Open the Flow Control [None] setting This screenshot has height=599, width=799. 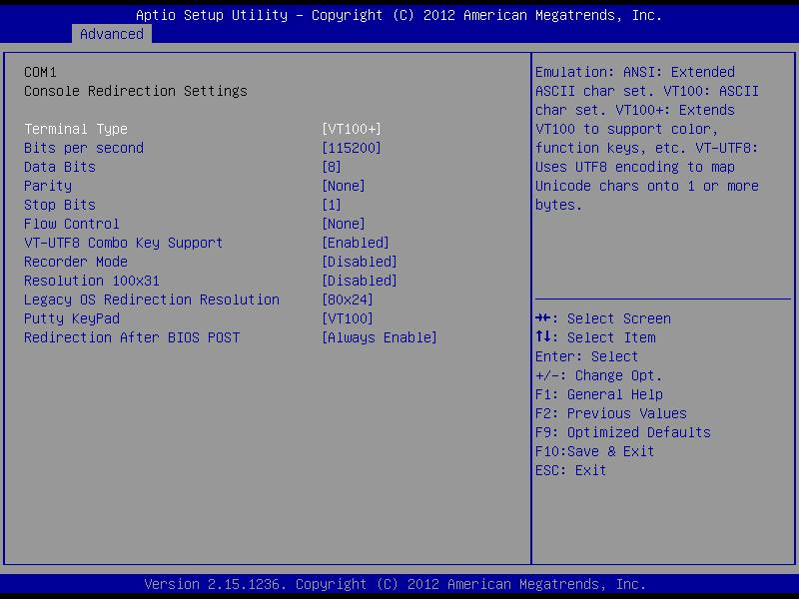point(343,224)
